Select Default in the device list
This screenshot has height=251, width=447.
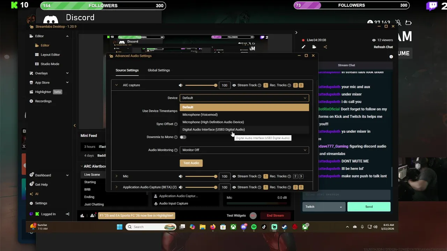[244, 107]
